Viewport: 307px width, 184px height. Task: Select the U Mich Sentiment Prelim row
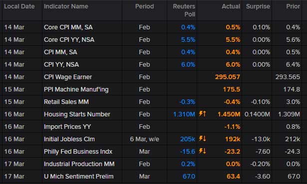click(152, 177)
